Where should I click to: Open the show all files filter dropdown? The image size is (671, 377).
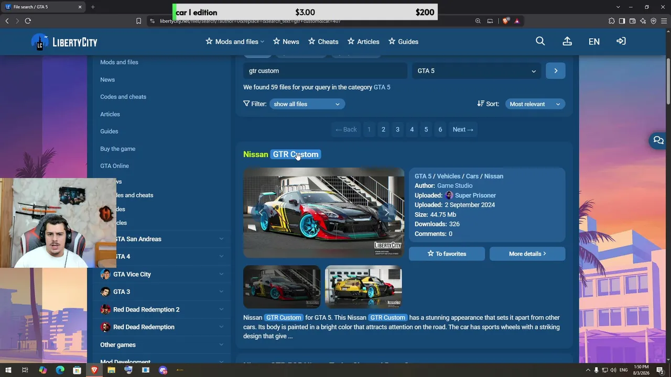click(307, 104)
